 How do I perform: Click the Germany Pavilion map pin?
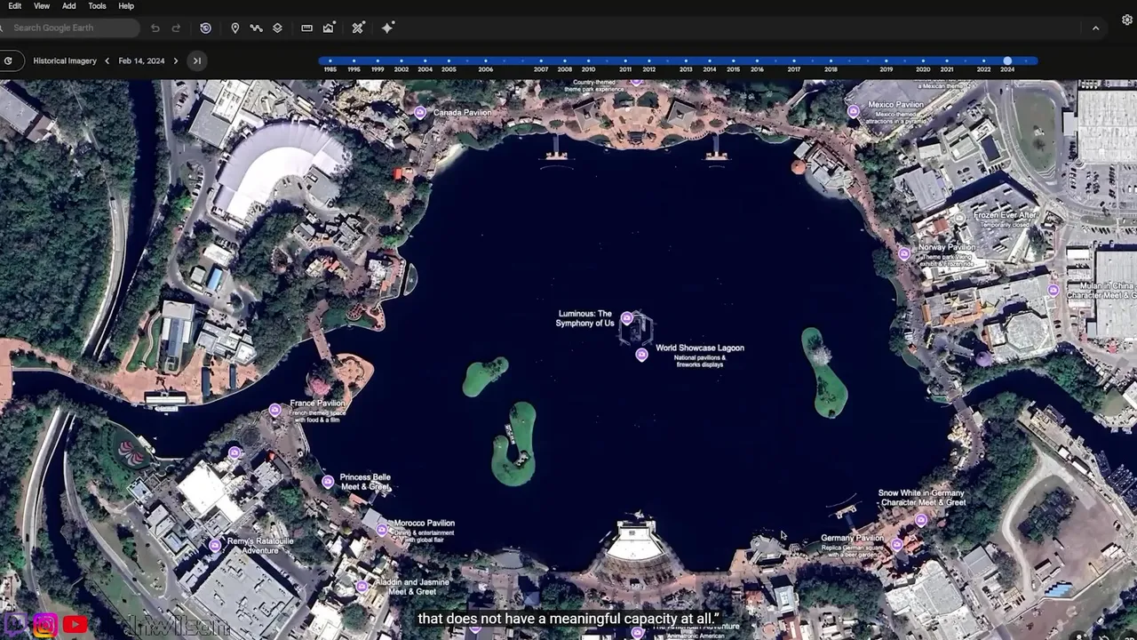coord(897,544)
